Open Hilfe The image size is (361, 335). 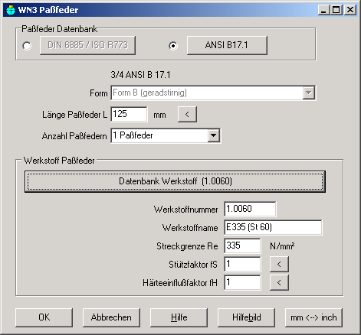(x=179, y=317)
